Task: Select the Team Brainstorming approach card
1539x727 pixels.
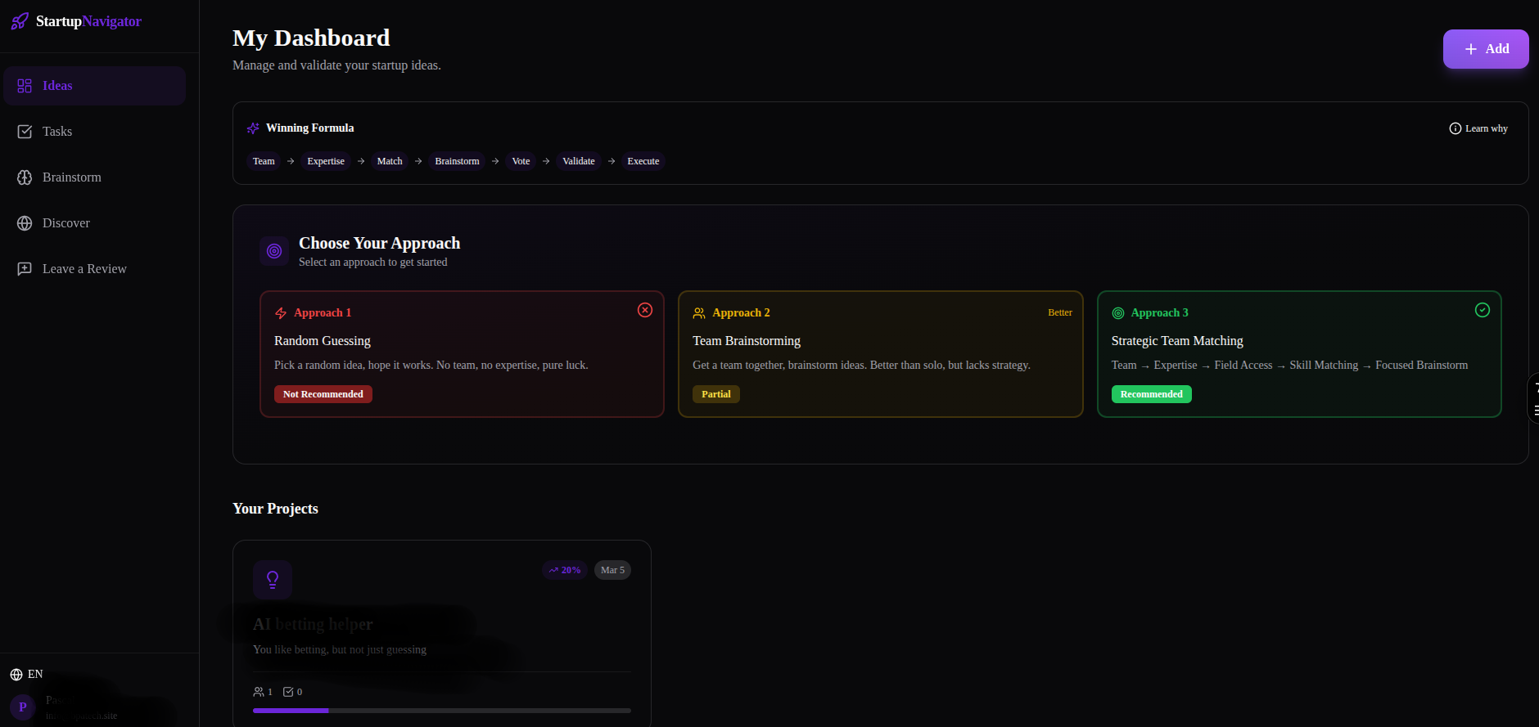Action: 880,353
